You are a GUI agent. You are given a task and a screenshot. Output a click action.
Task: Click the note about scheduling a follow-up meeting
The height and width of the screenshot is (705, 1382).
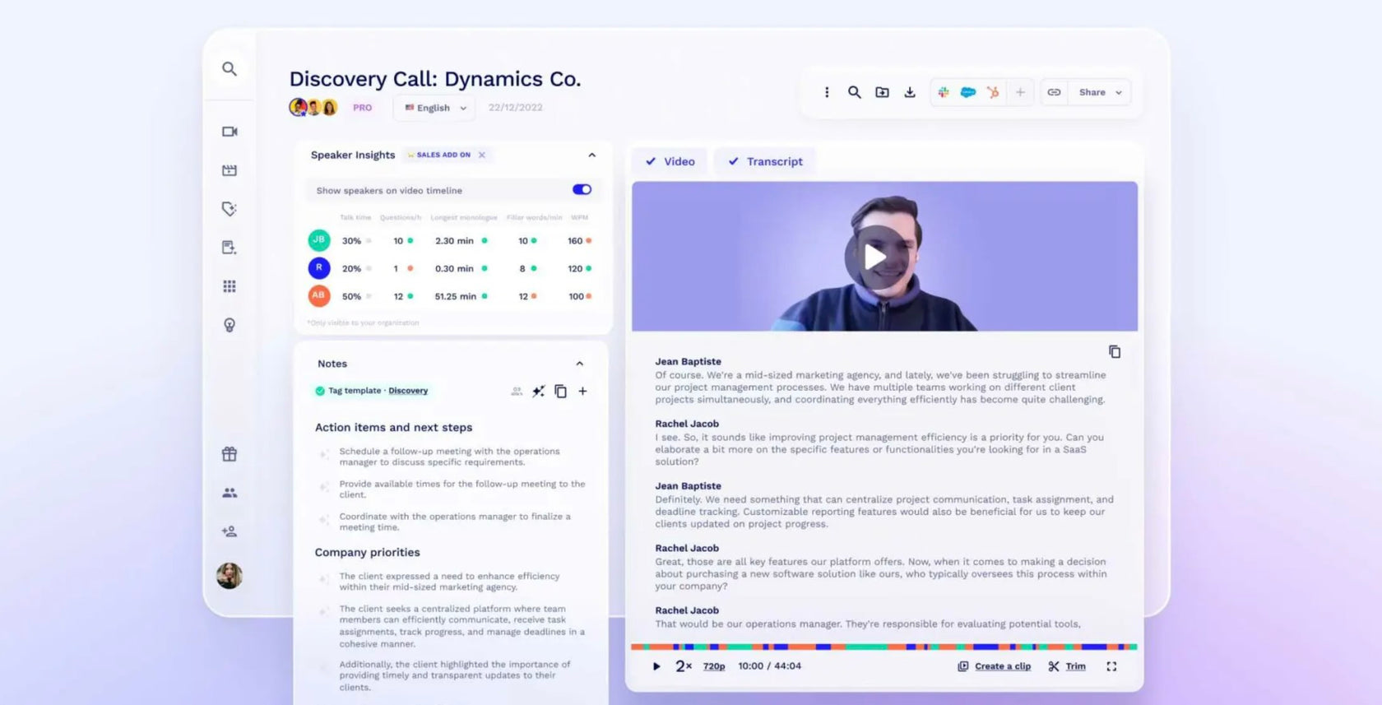pyautogui.click(x=449, y=457)
